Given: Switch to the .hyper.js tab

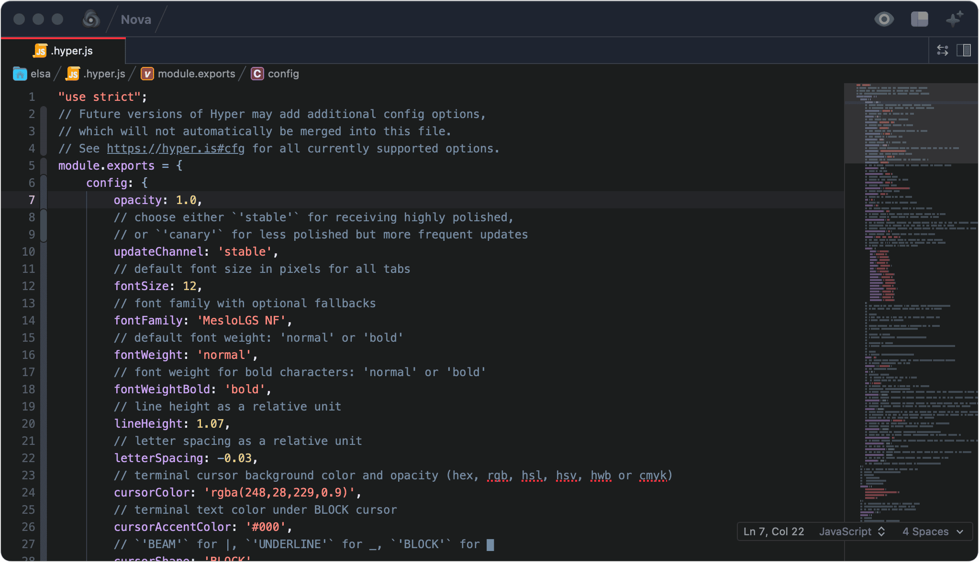Looking at the screenshot, I should [72, 51].
